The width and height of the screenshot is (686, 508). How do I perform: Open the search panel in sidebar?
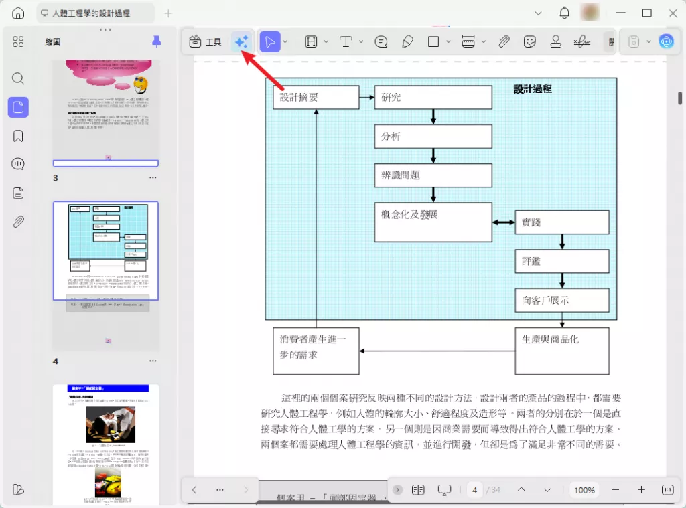18,78
